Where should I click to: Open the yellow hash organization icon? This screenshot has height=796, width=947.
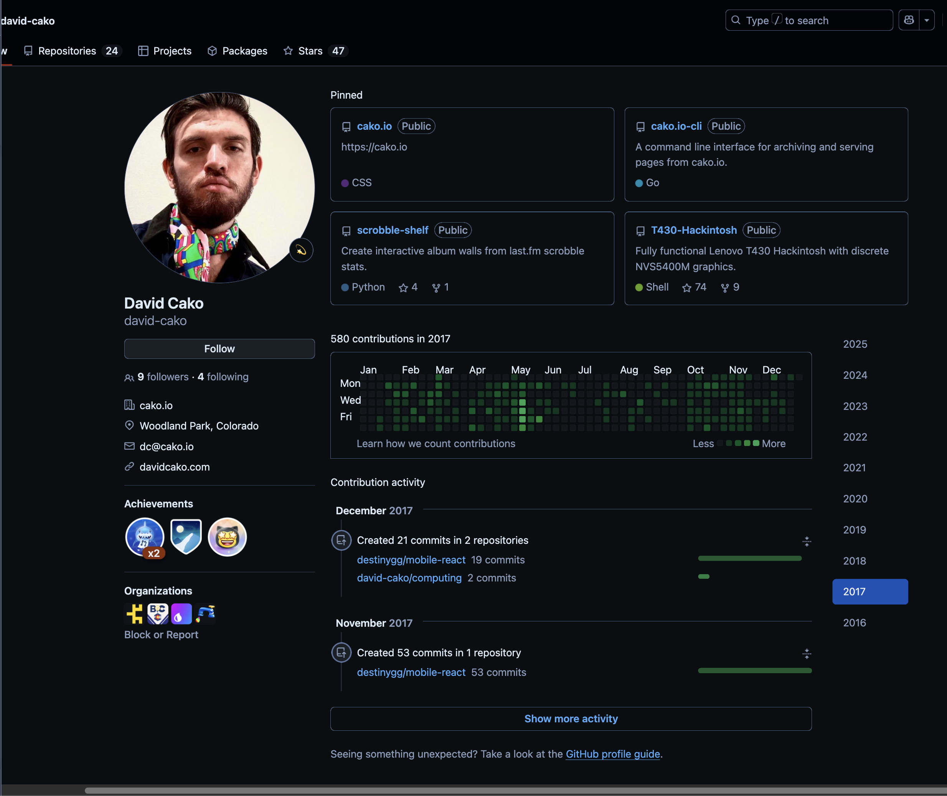[x=134, y=614]
